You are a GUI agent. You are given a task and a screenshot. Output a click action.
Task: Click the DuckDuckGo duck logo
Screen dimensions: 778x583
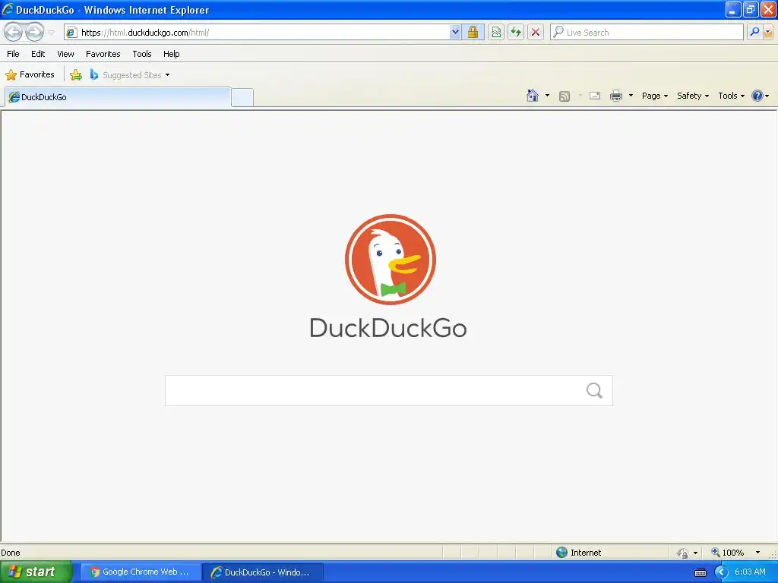[390, 260]
